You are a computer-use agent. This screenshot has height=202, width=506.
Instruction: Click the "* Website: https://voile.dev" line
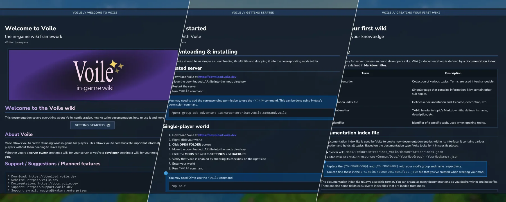click(33, 180)
